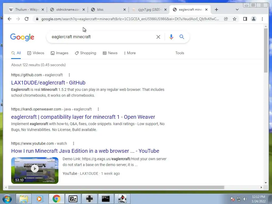272x204 pixels.
Task: Click the Google logo
Action: [x=22, y=37]
